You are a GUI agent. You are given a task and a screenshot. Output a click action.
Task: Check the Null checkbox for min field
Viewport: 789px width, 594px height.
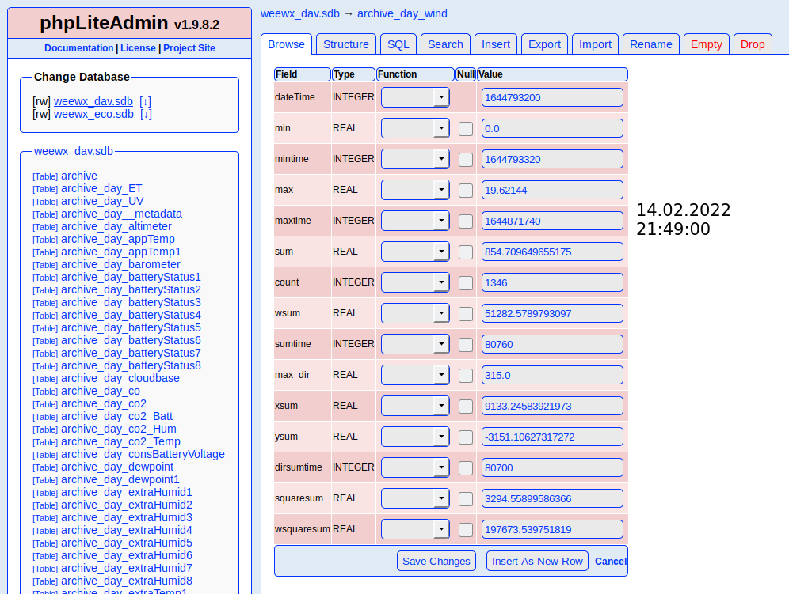(465, 128)
